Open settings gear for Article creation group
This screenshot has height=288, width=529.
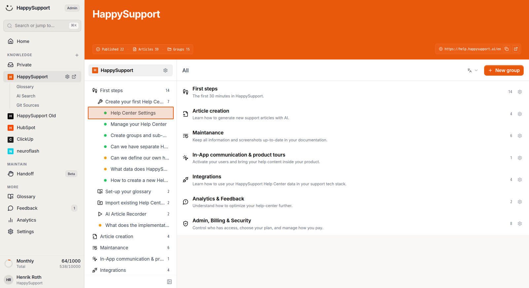point(520,114)
